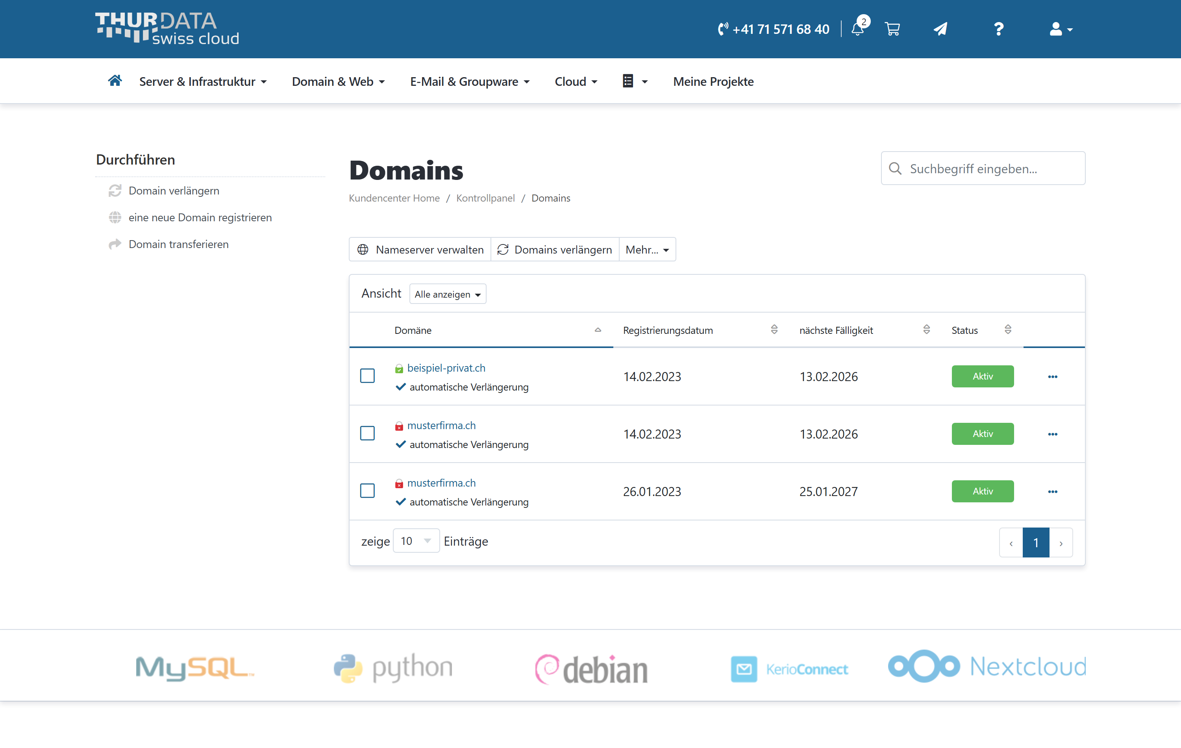Open the help question mark icon
The width and height of the screenshot is (1181, 748).
coord(999,29)
